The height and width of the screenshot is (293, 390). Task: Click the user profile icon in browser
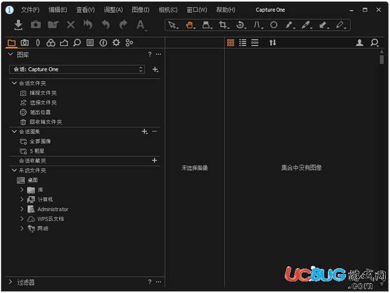359,43
